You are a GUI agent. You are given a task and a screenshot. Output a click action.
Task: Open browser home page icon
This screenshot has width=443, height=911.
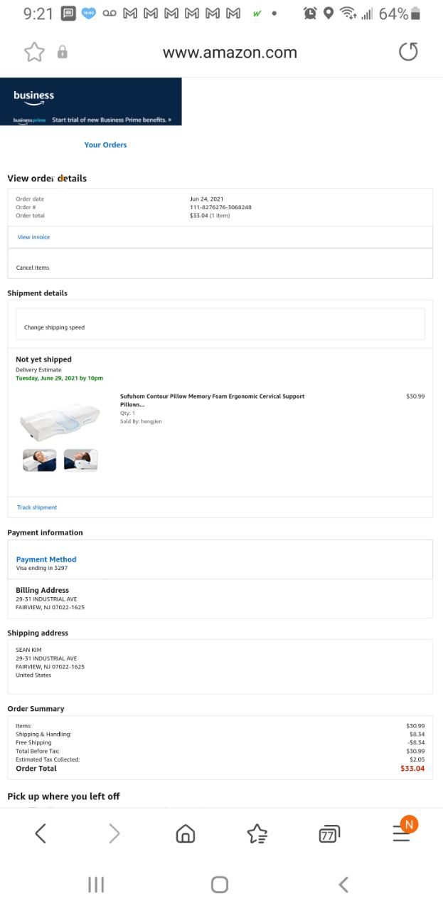[x=185, y=833]
